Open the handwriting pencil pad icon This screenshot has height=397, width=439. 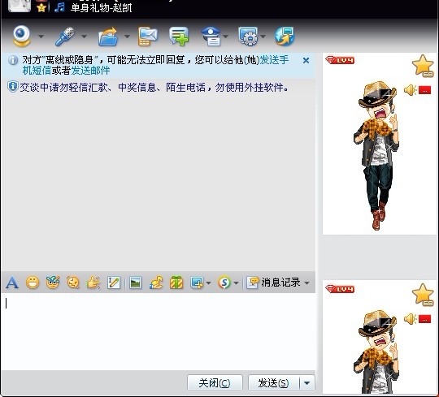(114, 283)
